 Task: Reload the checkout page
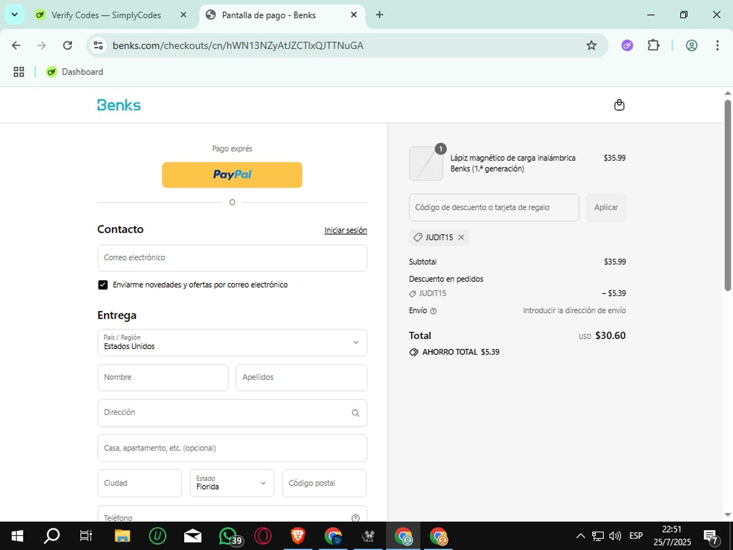pyautogui.click(x=67, y=45)
